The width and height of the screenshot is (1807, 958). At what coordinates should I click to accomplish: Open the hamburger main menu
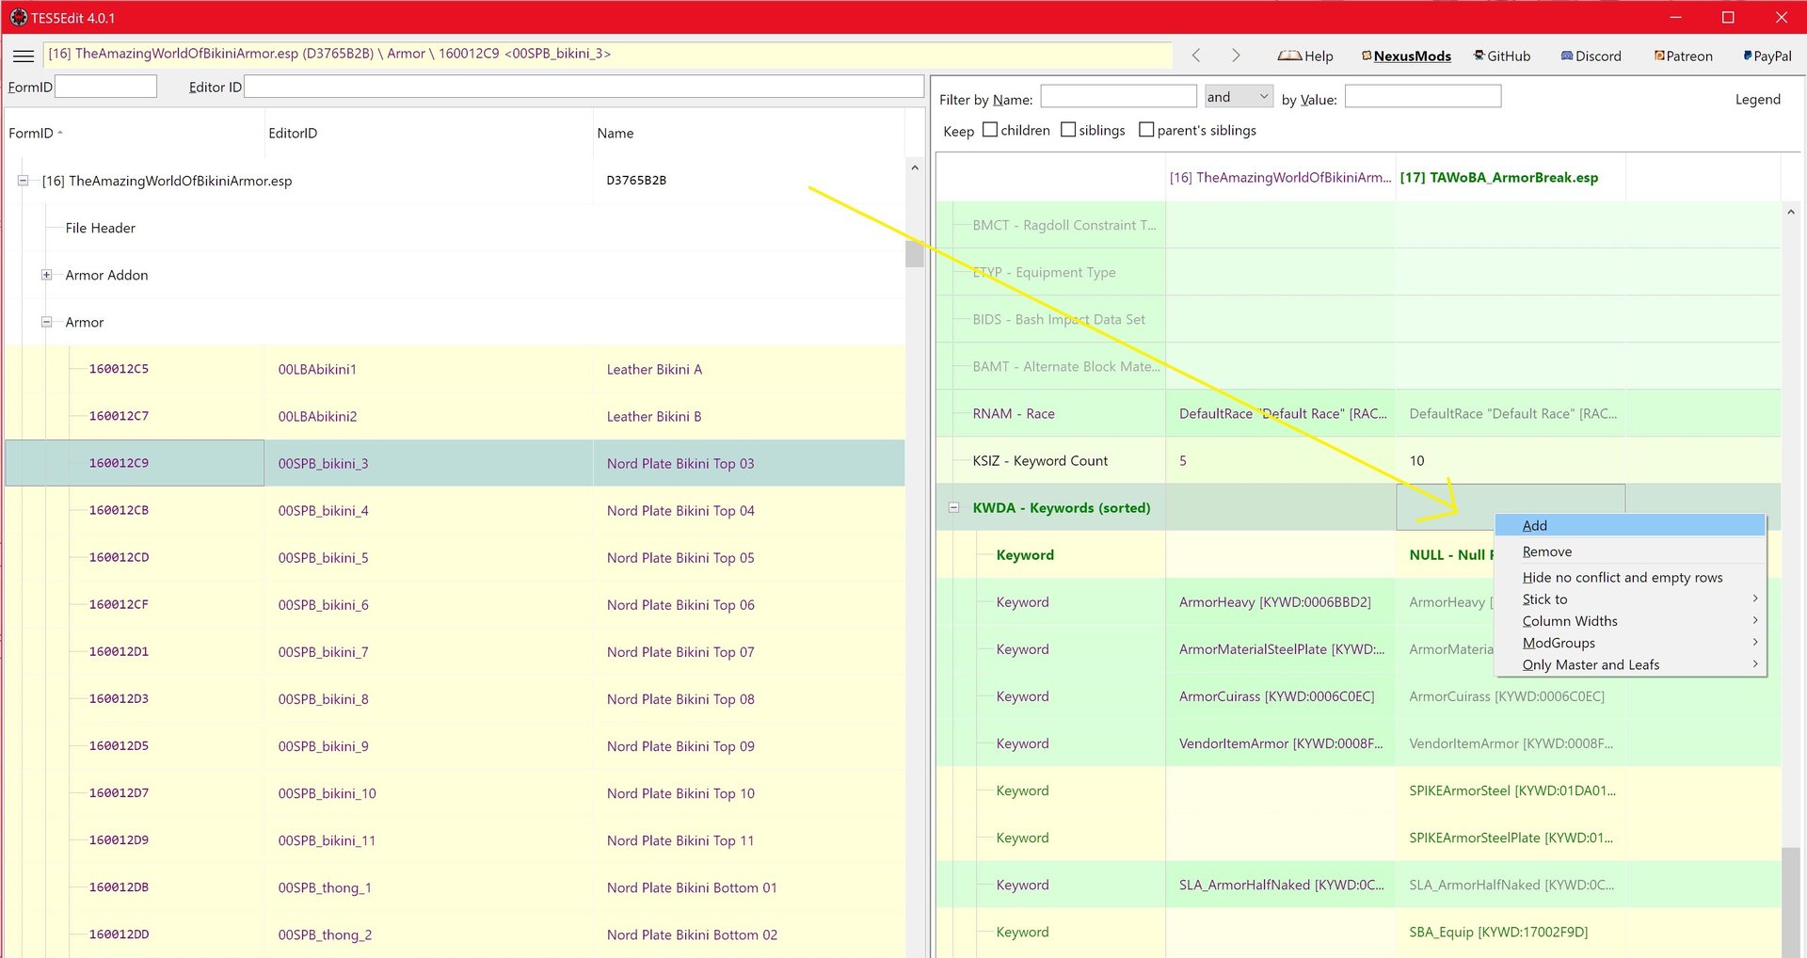[x=24, y=56]
